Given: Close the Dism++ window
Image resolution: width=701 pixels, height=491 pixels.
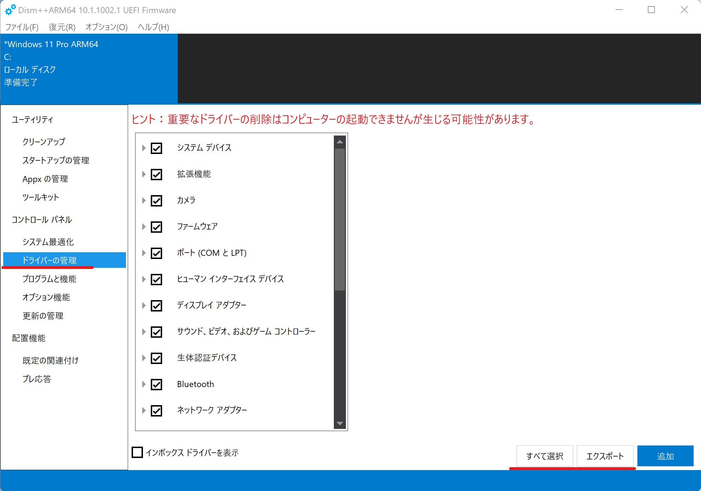Looking at the screenshot, I should (684, 10).
